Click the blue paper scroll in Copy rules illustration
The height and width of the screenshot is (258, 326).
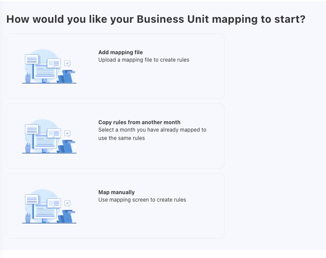(66, 146)
